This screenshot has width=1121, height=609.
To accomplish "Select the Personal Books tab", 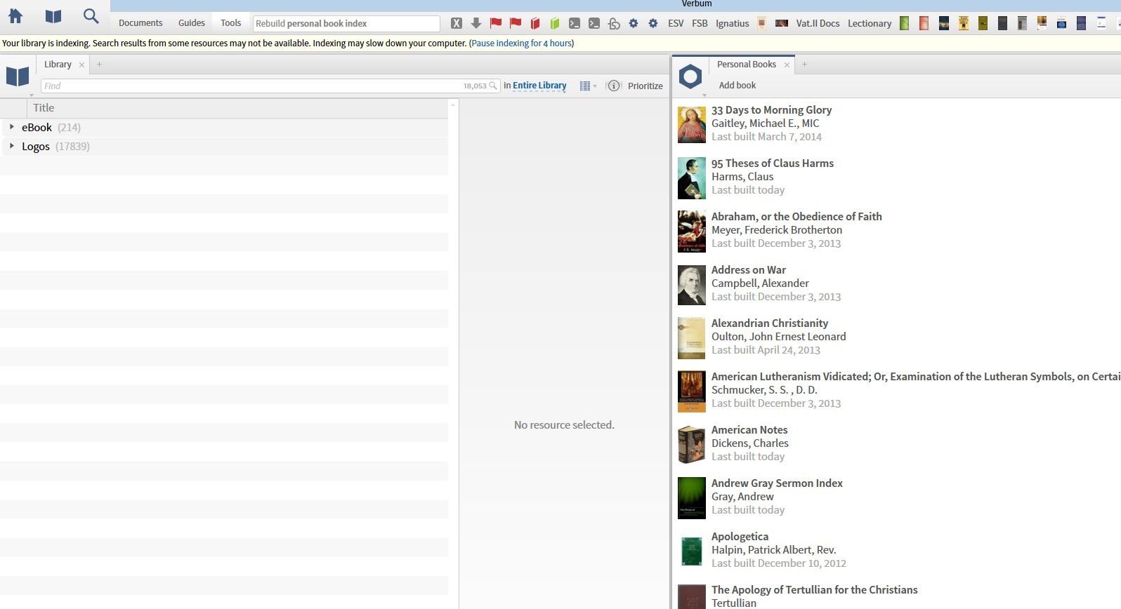I will tap(747, 64).
